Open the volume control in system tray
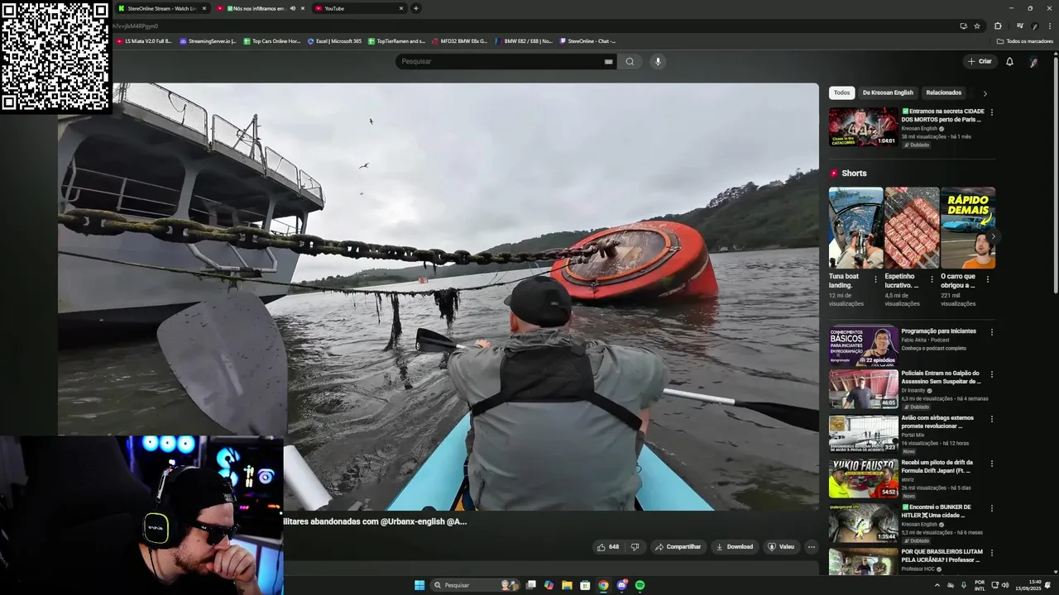The height and width of the screenshot is (595, 1059). pos(1005,585)
